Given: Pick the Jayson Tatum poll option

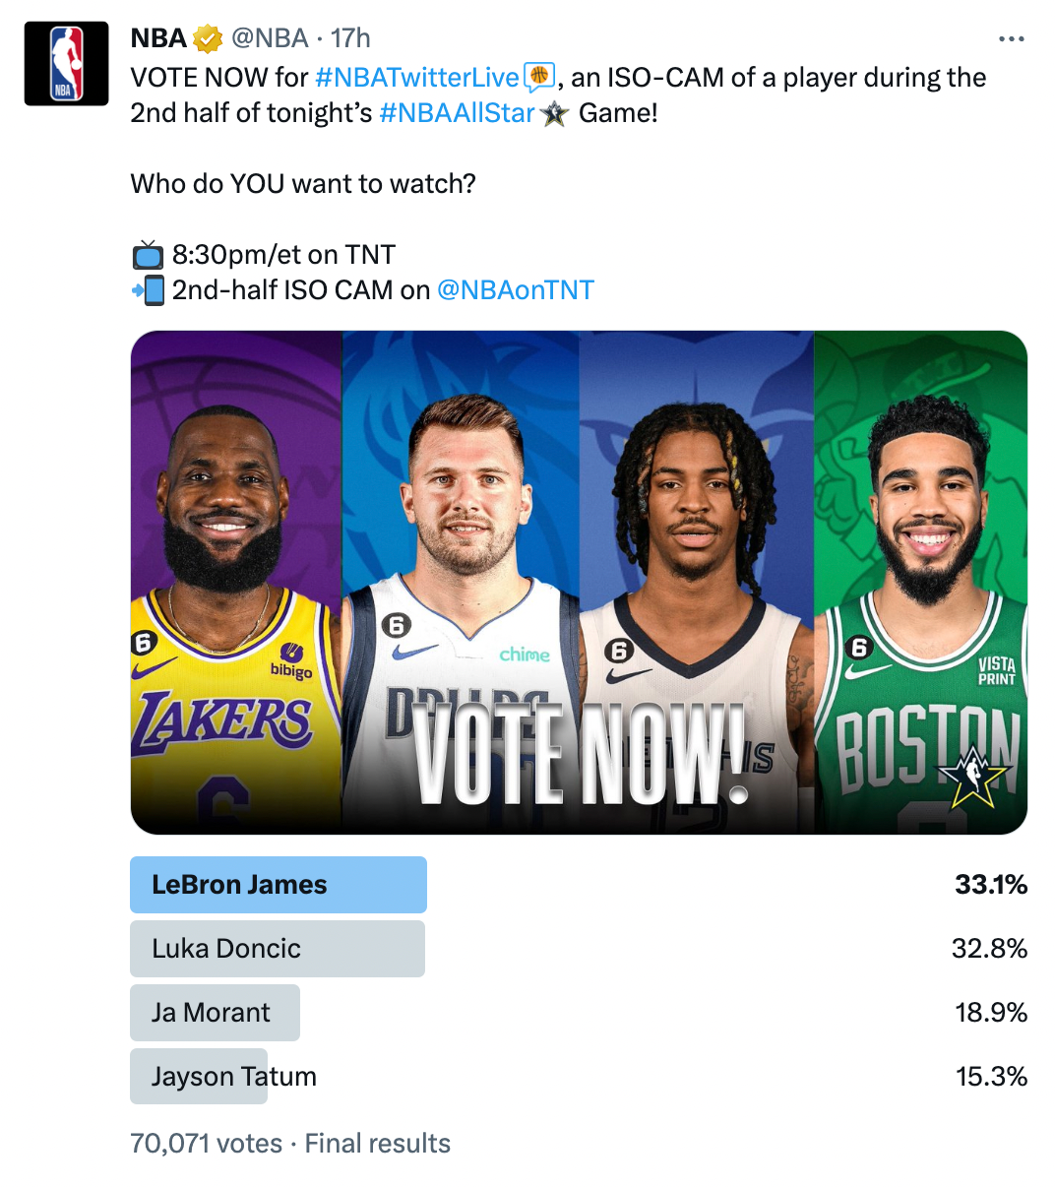Looking at the screenshot, I should 233,1077.
